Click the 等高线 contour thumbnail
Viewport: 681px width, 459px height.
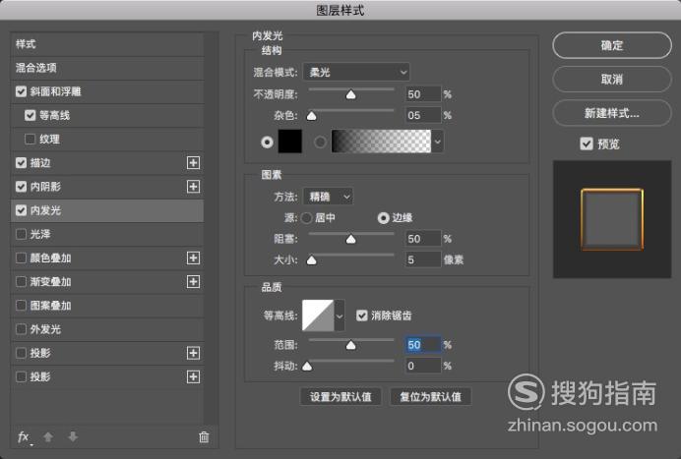tap(318, 316)
